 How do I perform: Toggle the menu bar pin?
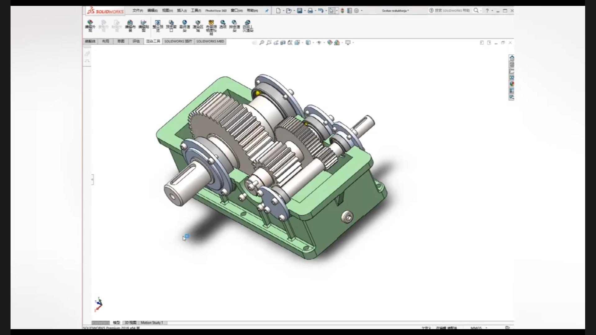(x=267, y=11)
